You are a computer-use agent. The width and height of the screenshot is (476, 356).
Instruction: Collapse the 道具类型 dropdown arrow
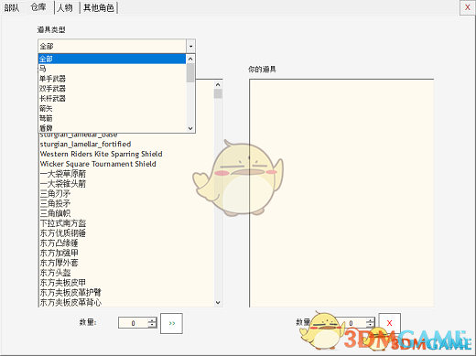[x=190, y=47]
